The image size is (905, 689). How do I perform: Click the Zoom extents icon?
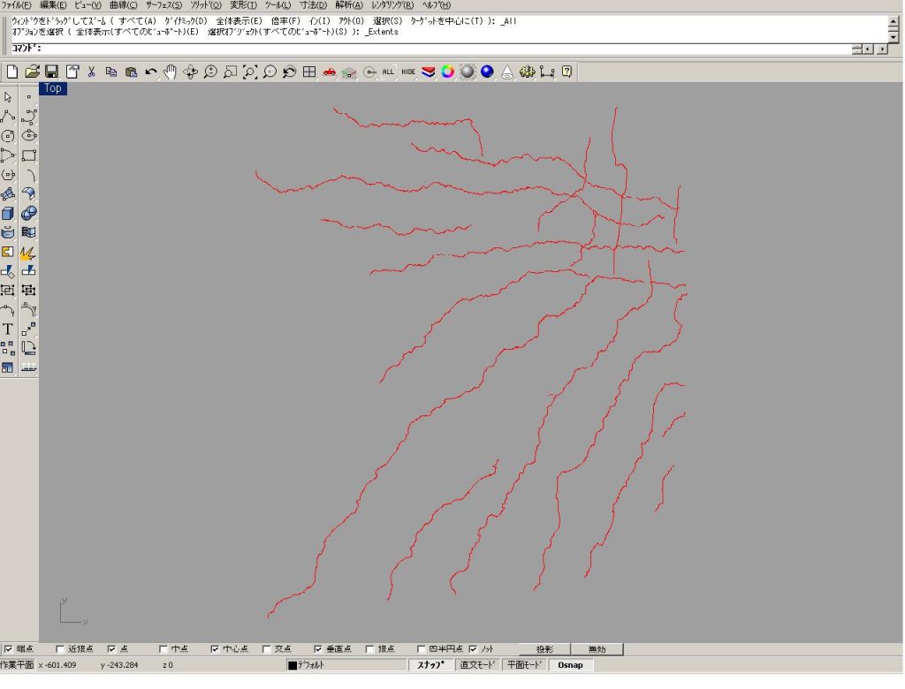pos(250,72)
